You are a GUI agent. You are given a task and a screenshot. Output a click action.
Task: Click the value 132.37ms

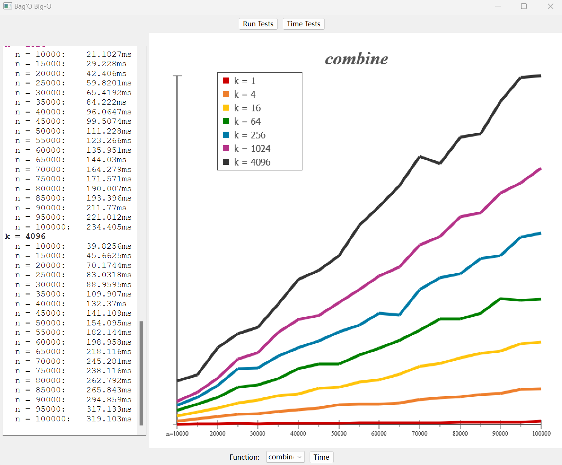pos(106,304)
